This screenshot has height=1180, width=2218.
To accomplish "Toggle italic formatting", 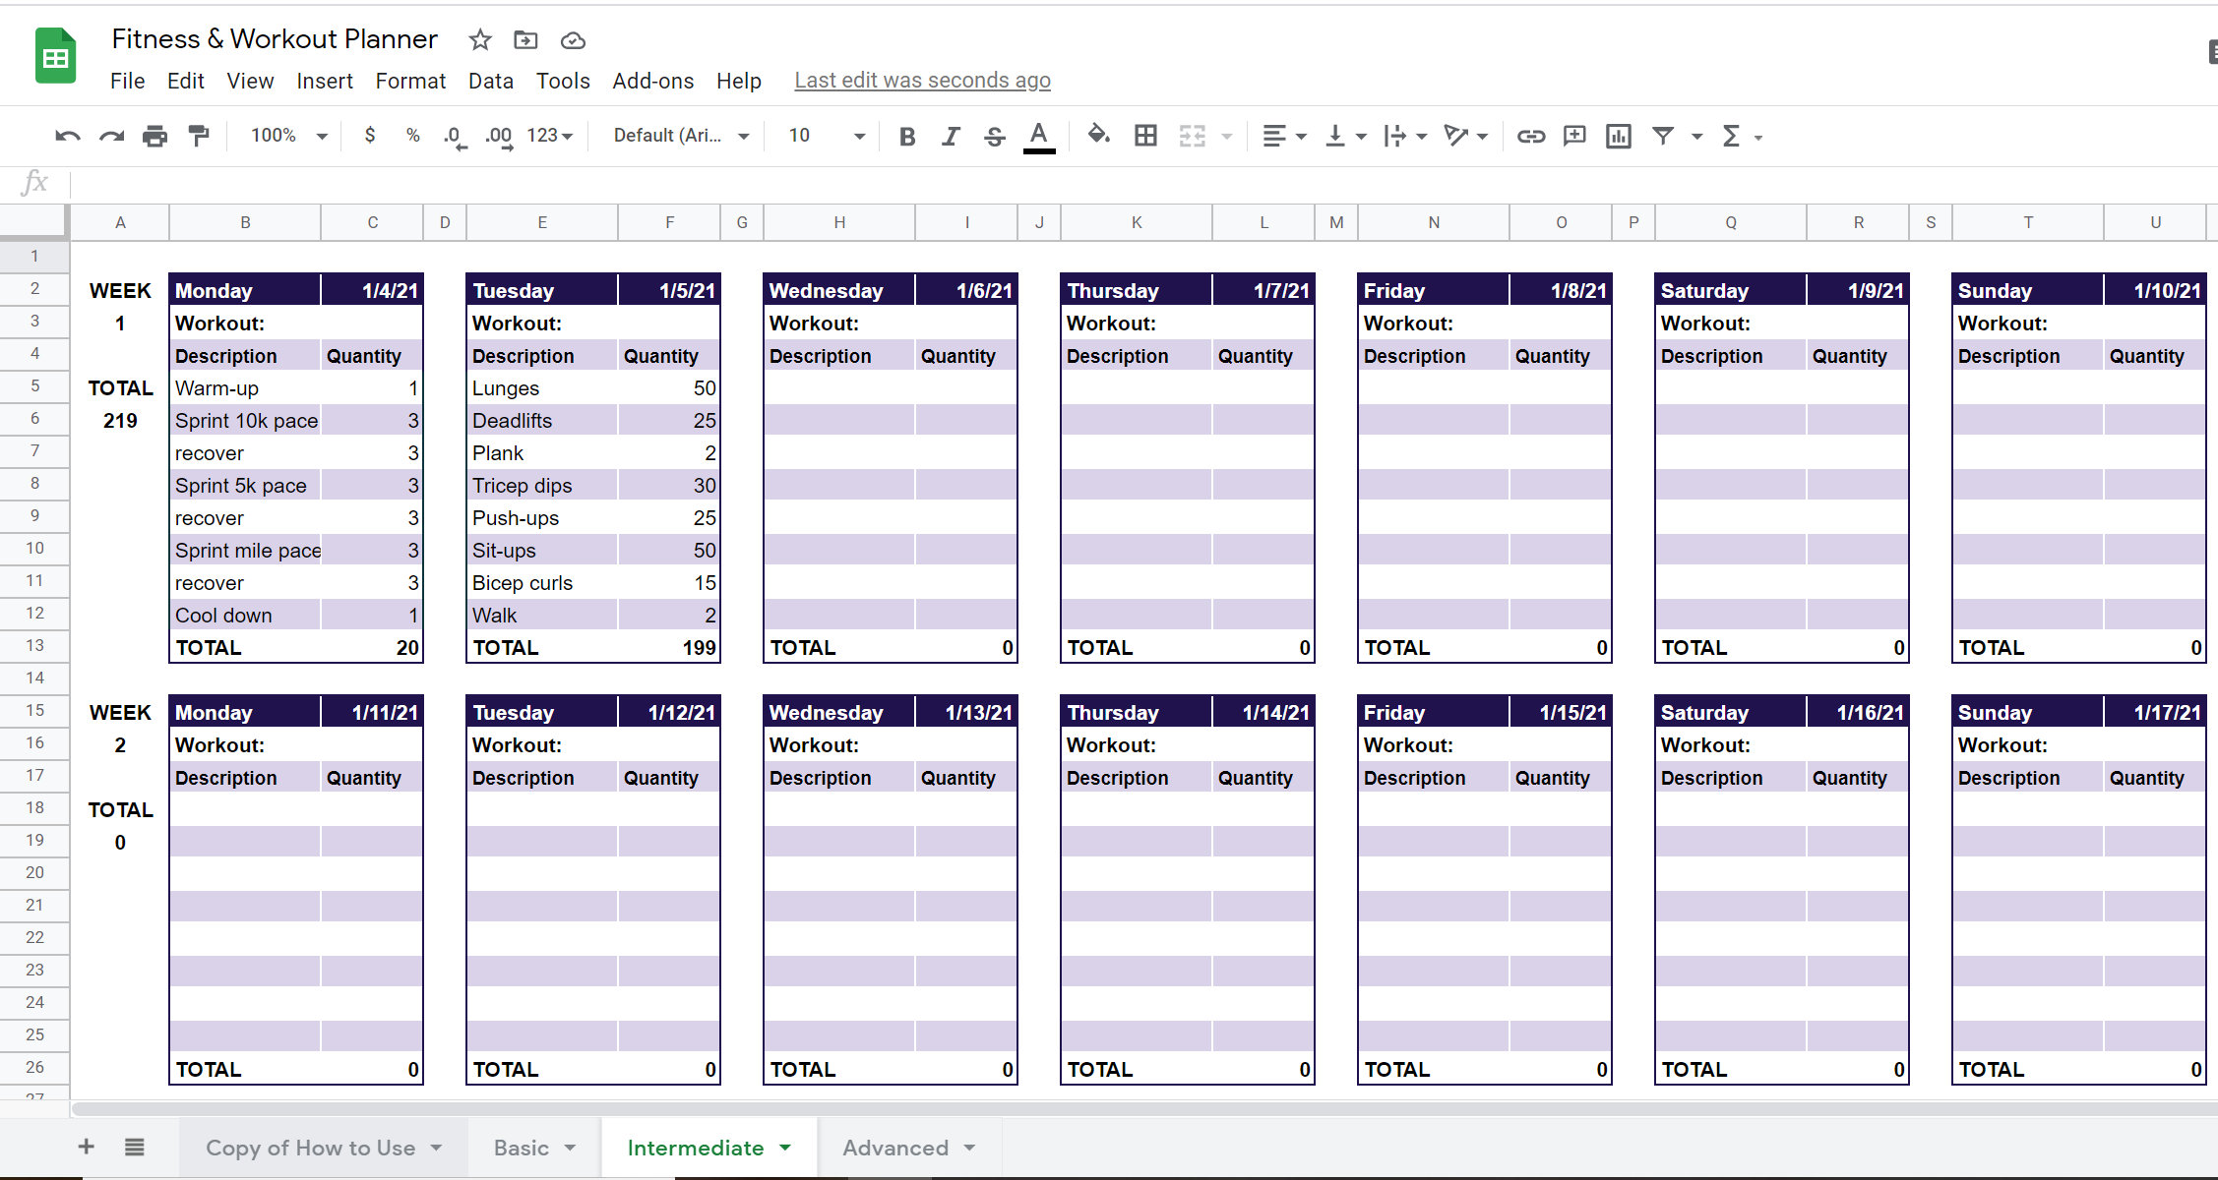I will (950, 136).
